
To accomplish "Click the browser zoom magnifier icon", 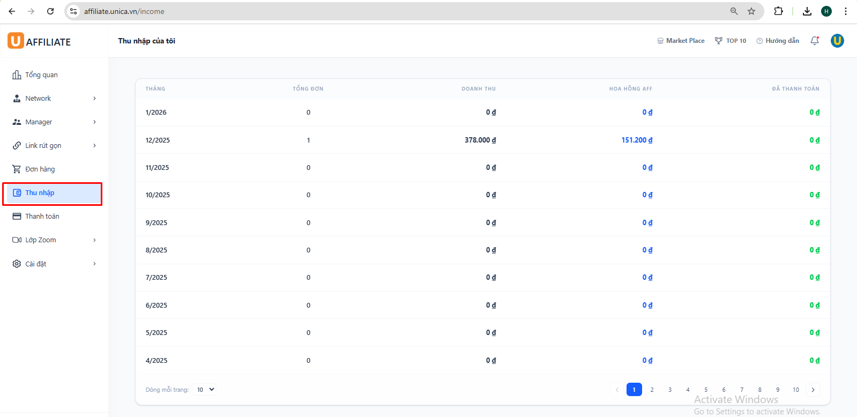I will tap(734, 11).
